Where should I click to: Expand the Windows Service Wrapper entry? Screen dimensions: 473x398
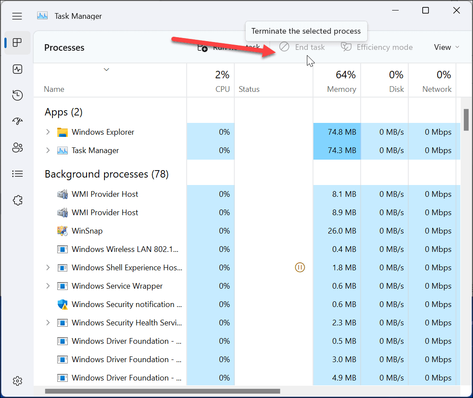[48, 286]
